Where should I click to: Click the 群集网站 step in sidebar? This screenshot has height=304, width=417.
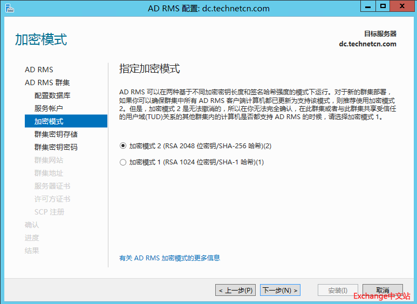click(49, 160)
